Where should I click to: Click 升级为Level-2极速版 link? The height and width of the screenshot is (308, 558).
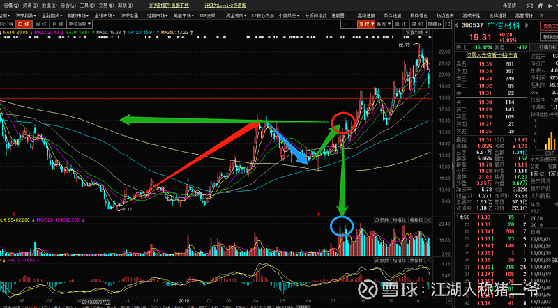click(225, 6)
